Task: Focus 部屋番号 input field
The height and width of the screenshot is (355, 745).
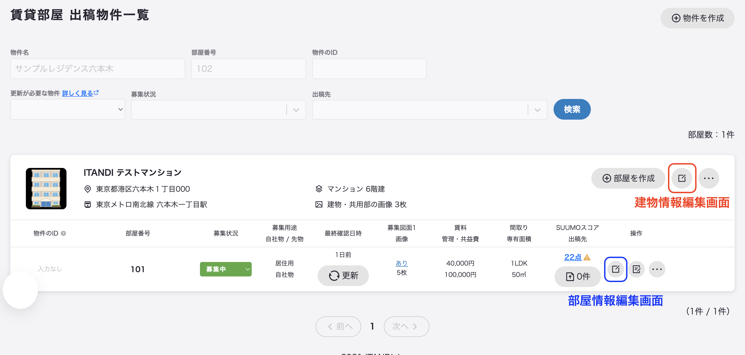Action: 248,69
